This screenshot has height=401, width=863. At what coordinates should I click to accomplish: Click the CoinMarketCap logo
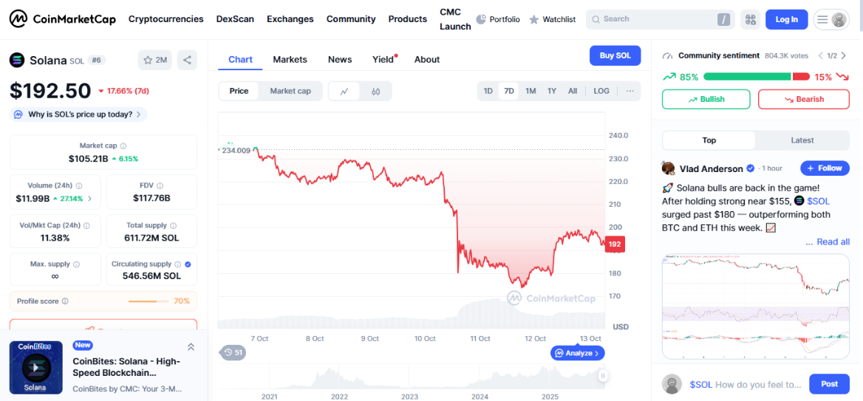63,19
